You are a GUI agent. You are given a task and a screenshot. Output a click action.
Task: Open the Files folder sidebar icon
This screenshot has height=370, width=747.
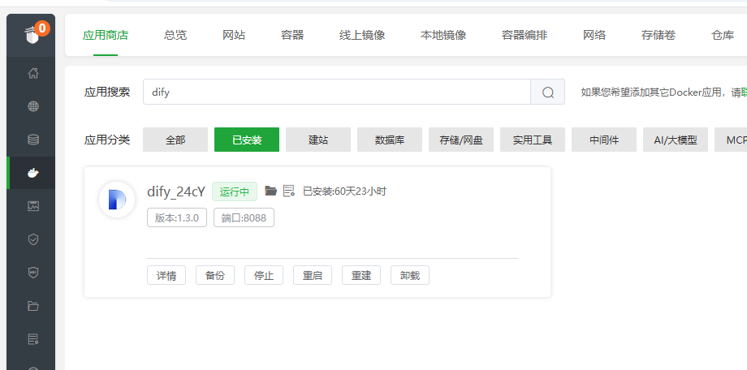coord(33,306)
